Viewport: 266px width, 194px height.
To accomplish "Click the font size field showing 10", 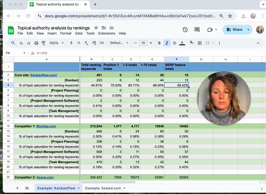I will [143, 43].
